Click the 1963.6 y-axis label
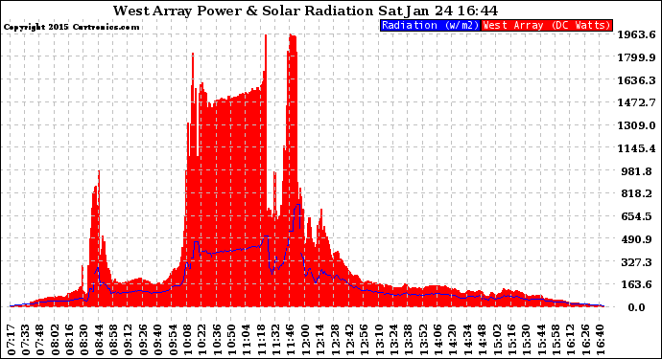The height and width of the screenshot is (359, 662). click(637, 34)
